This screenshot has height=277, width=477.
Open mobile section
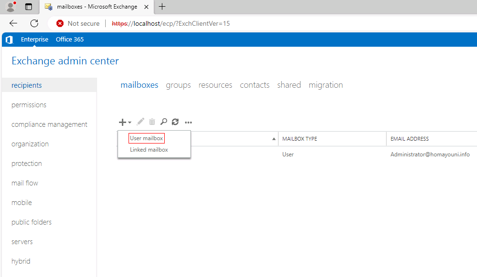tap(21, 202)
